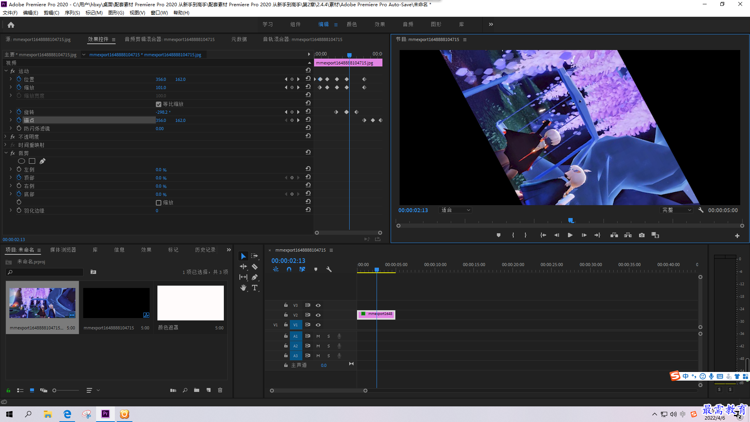Create ellipse mask for crop effect

pyautogui.click(x=21, y=161)
